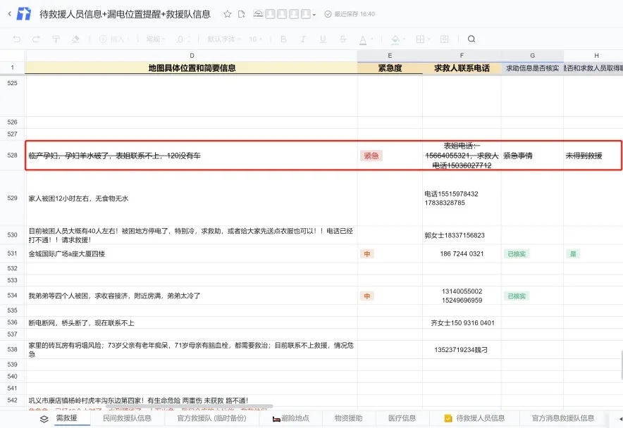Click the 已核实 tag in row 534
The width and height of the screenshot is (623, 428).
coord(517,296)
